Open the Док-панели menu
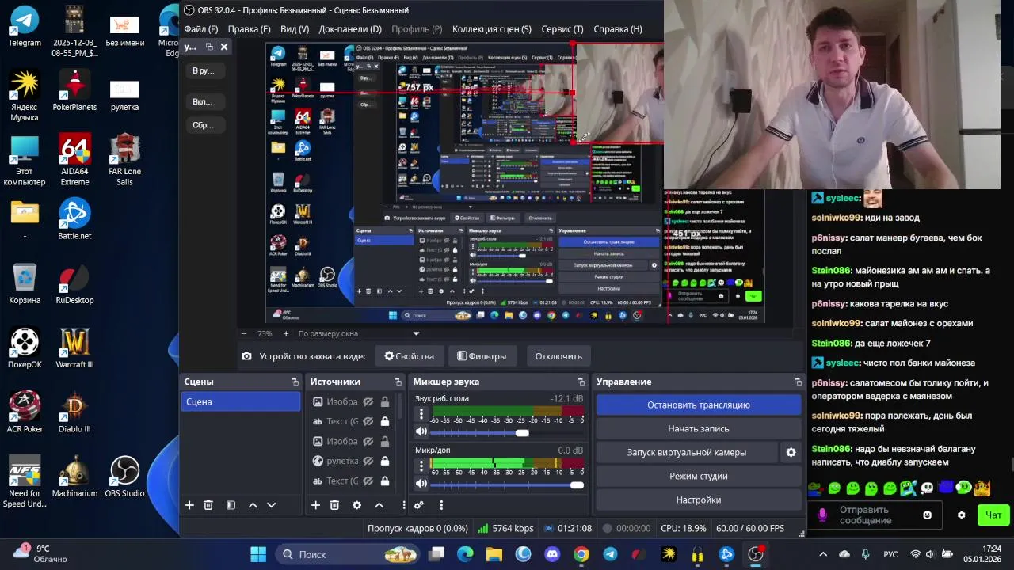Image resolution: width=1014 pixels, height=570 pixels. [350, 29]
